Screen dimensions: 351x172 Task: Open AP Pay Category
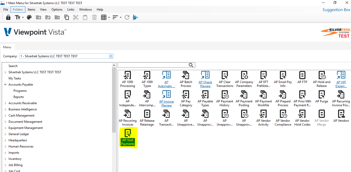coord(186,99)
